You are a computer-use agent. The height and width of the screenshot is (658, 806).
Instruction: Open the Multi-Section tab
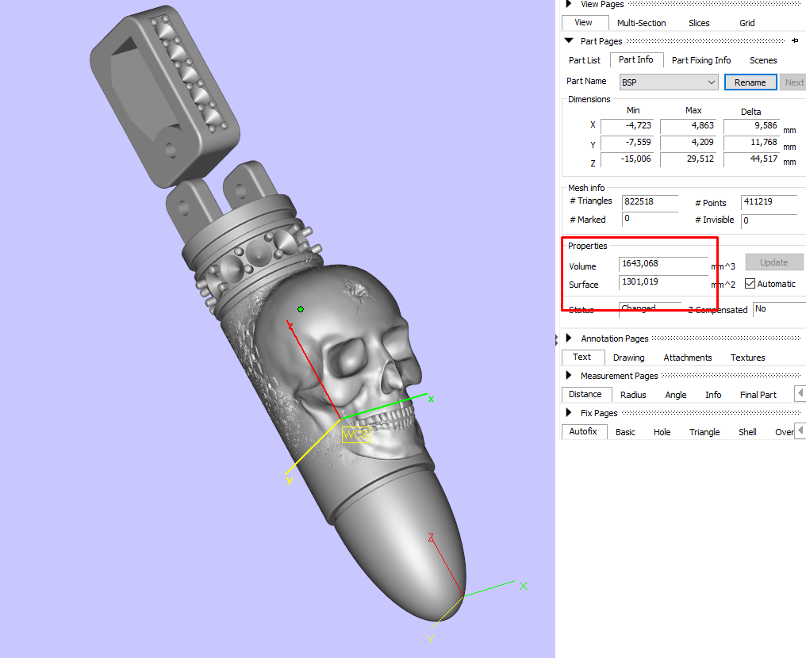coord(641,23)
